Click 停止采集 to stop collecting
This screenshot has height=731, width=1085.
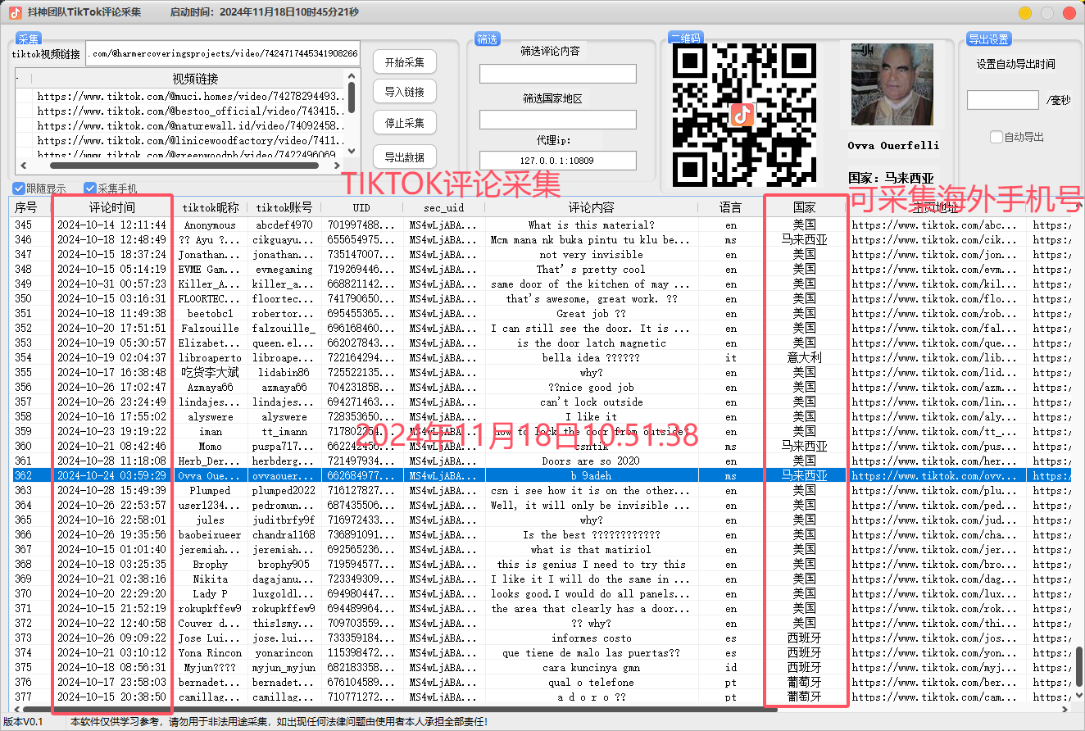point(405,123)
